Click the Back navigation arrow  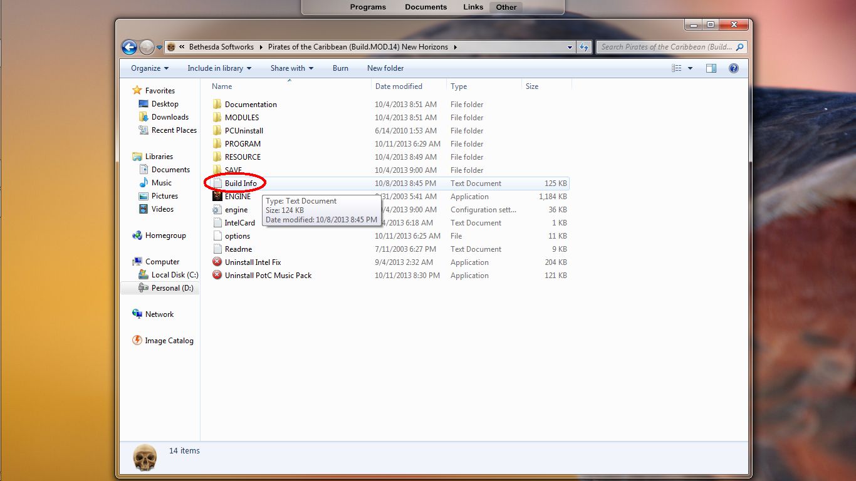pyautogui.click(x=129, y=47)
